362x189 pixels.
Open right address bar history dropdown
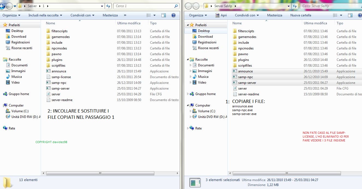(x=289, y=6)
